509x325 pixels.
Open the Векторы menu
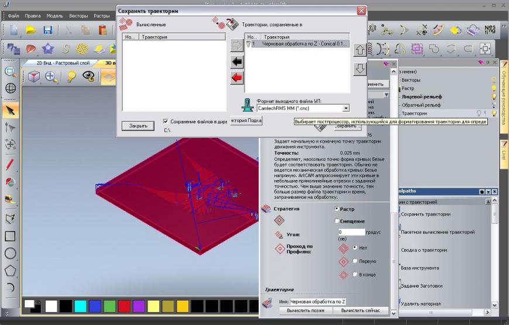(78, 16)
